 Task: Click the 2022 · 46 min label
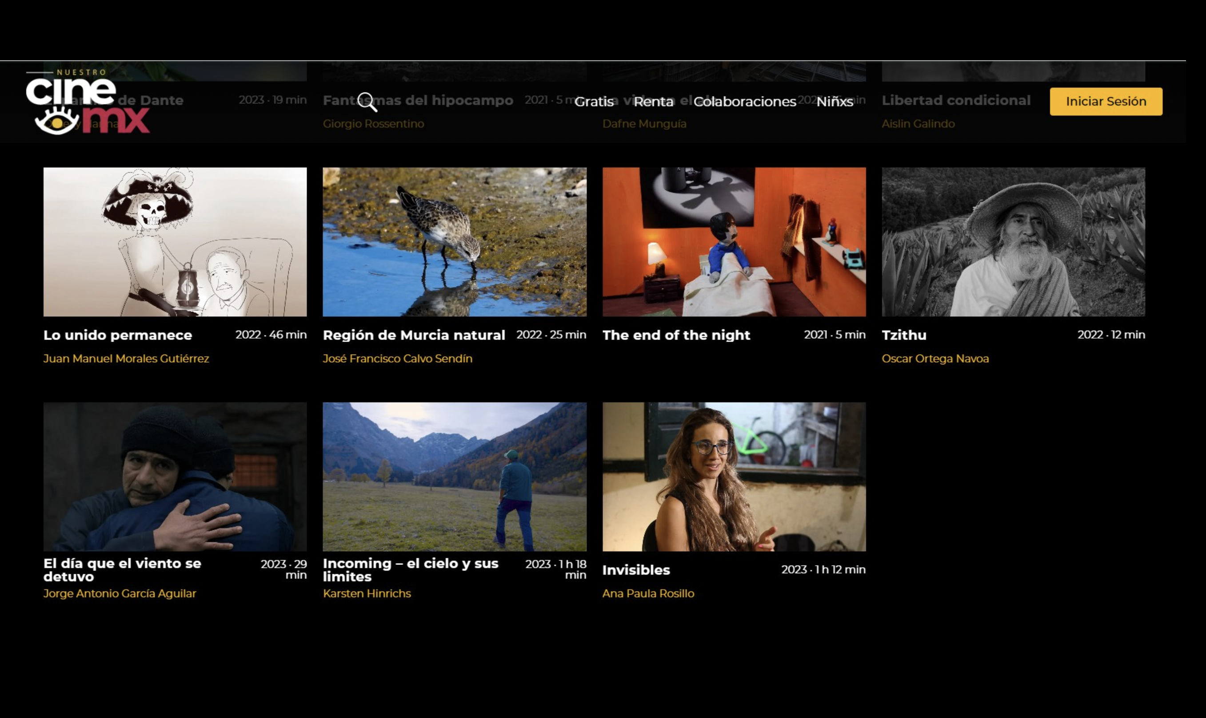click(271, 334)
